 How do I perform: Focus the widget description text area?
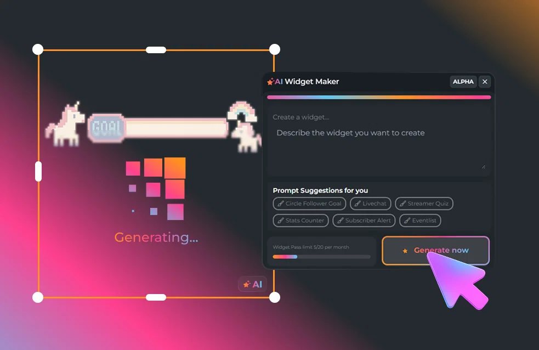(x=379, y=141)
